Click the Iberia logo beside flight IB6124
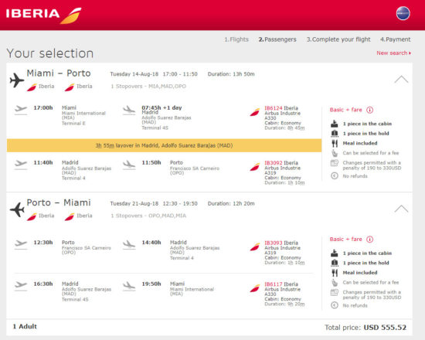 click(255, 112)
